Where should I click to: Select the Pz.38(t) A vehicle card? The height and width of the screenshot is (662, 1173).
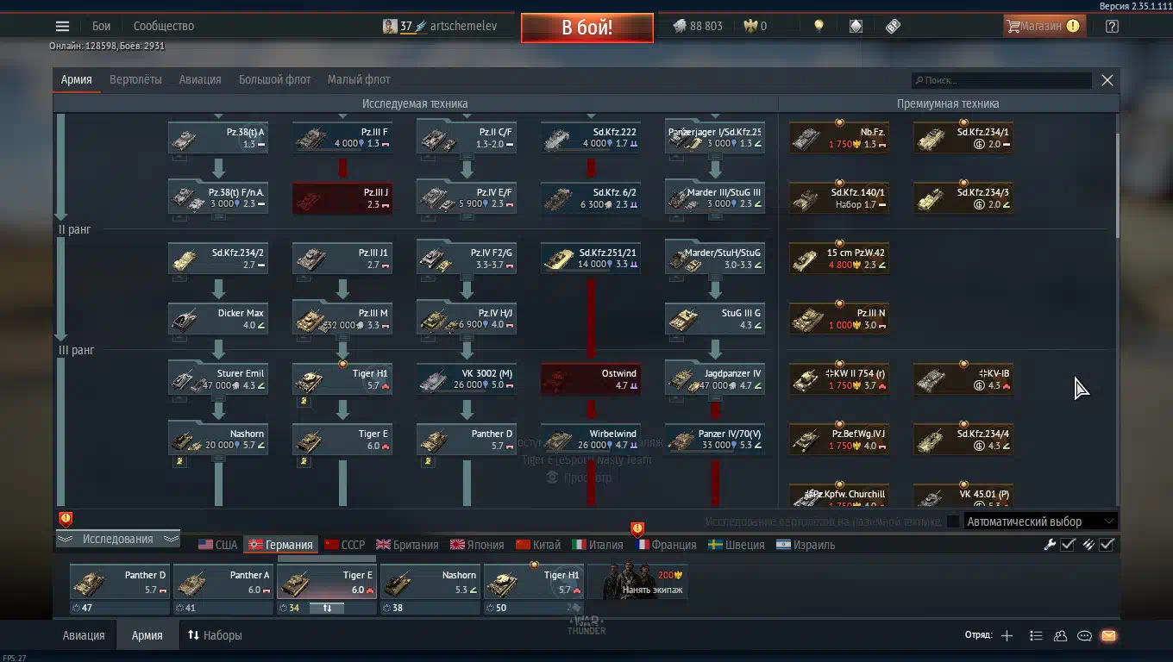click(x=218, y=138)
